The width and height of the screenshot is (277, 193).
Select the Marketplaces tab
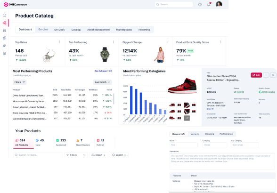coord(124,30)
